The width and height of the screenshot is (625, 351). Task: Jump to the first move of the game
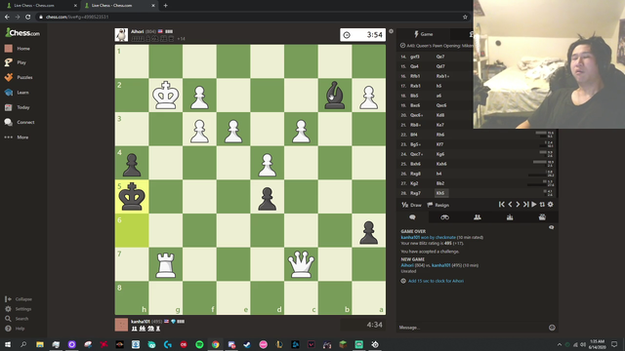coord(501,205)
